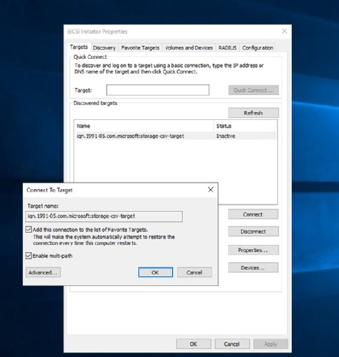Refresh the discovered targets list
Image resolution: width=339 pixels, height=357 pixels.
point(253,113)
